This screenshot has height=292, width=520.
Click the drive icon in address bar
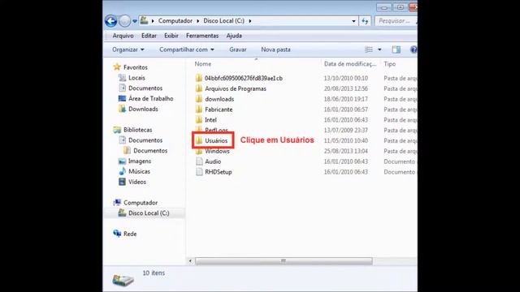tap(144, 20)
